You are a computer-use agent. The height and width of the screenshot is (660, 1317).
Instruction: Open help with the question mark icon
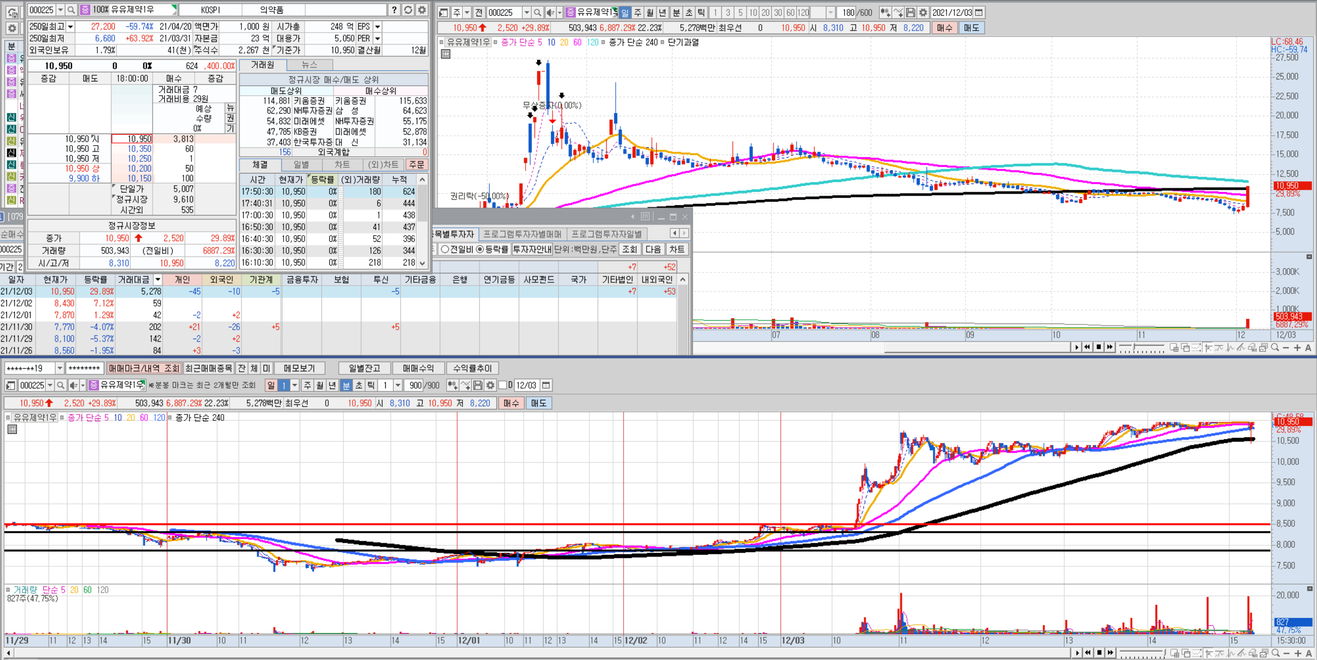pos(394,10)
